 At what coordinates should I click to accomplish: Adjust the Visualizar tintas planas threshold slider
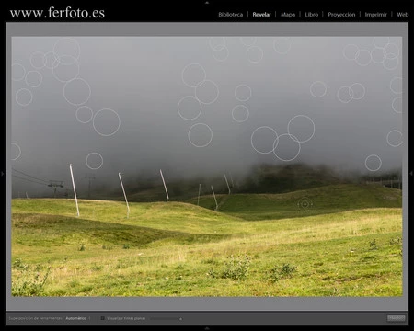coord(167,319)
